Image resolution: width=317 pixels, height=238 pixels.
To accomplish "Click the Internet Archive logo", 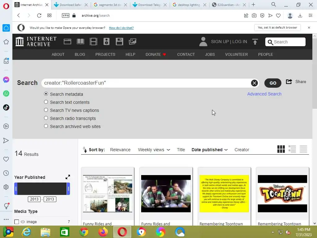I will coord(36,42).
